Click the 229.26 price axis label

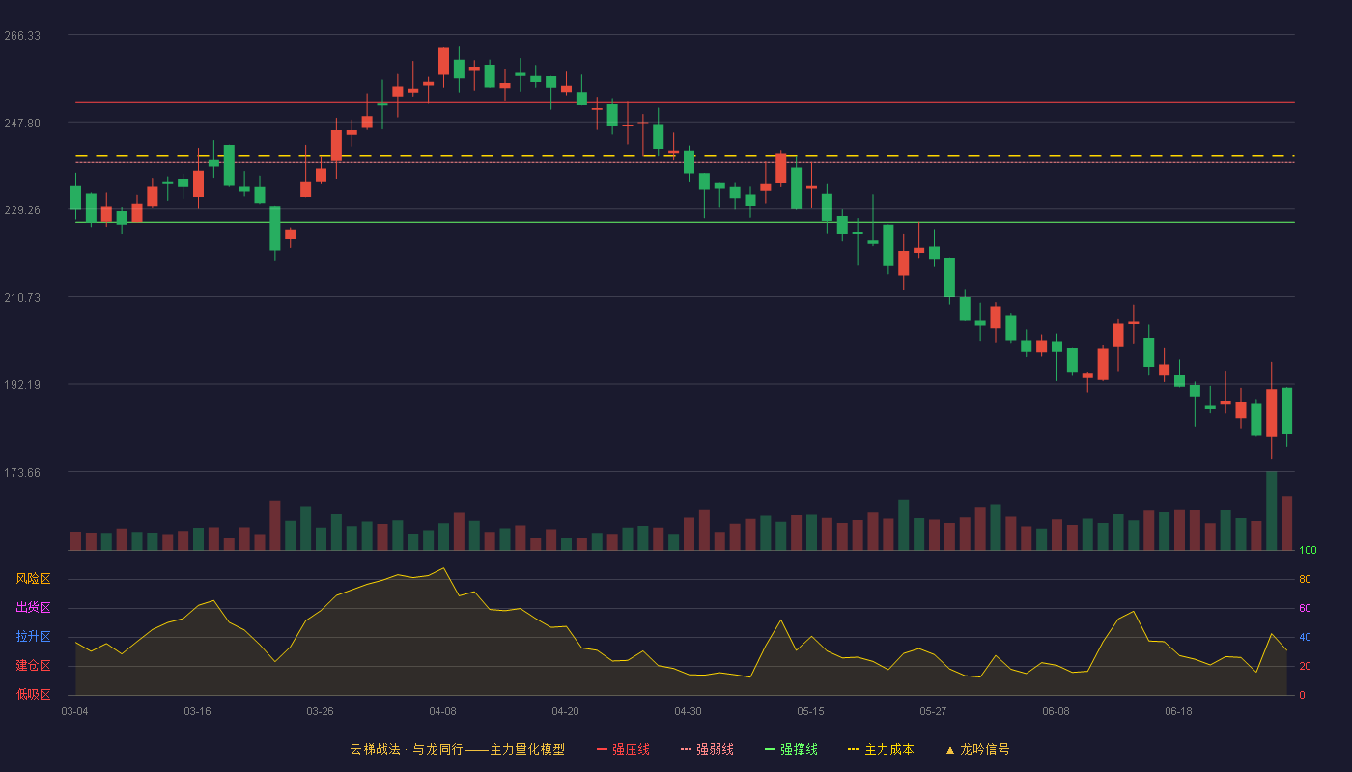coord(22,210)
